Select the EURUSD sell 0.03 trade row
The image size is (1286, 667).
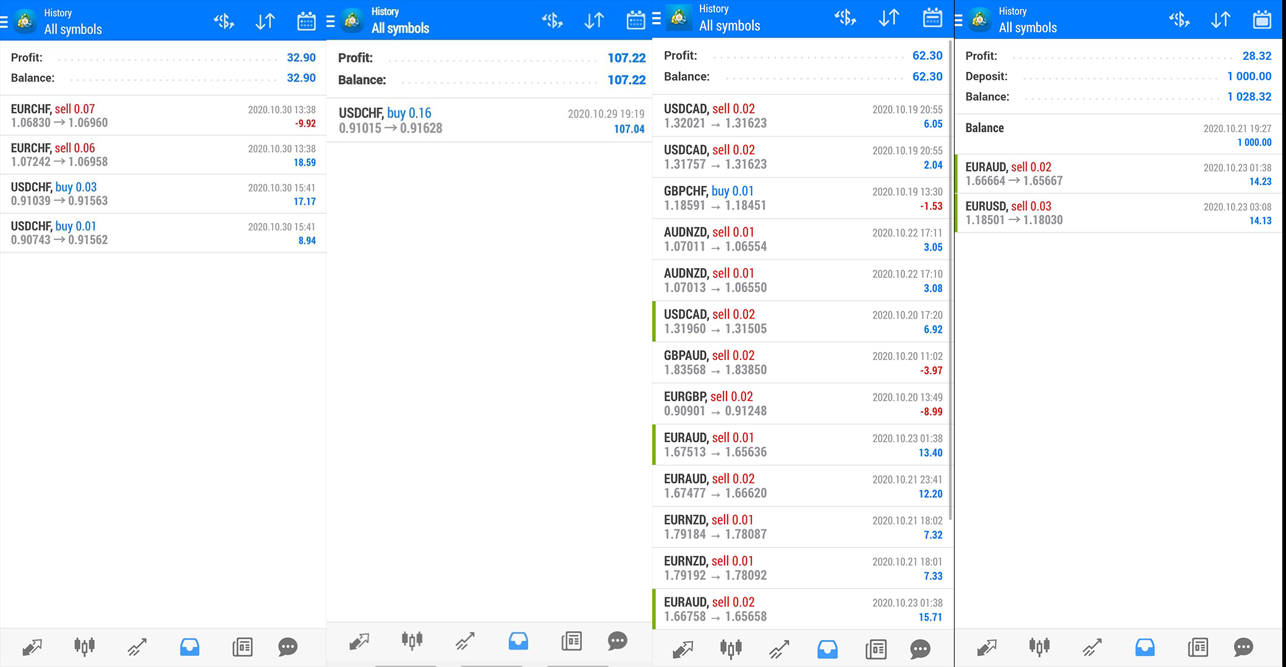pyautogui.click(x=1119, y=212)
